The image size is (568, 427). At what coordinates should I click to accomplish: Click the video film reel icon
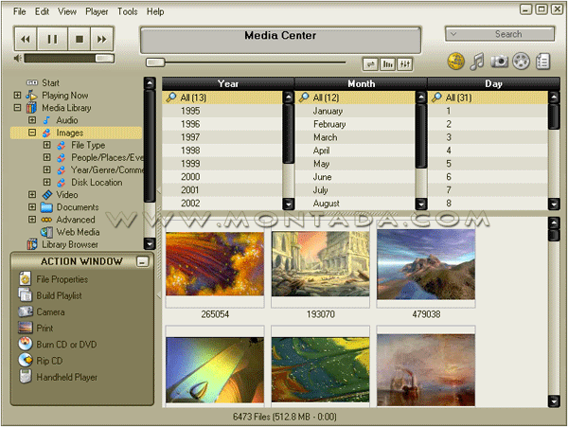click(521, 62)
